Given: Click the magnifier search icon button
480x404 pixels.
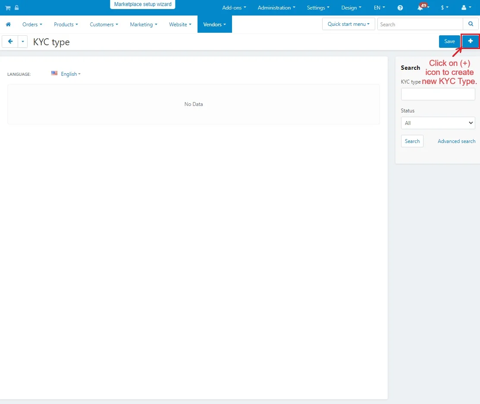Looking at the screenshot, I should (x=470, y=24).
